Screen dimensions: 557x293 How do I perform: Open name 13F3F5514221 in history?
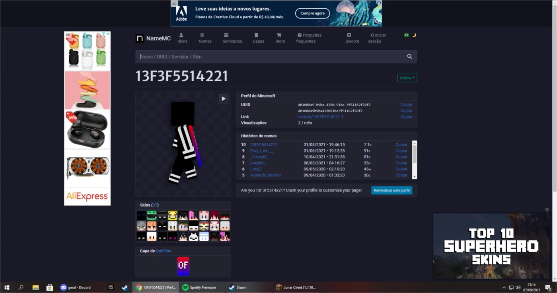point(264,145)
